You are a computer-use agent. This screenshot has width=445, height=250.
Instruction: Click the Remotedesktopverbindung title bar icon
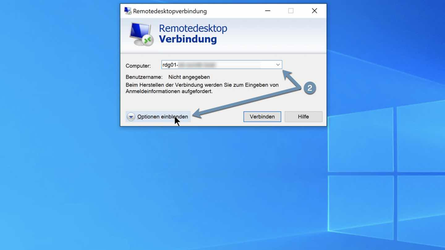point(128,11)
